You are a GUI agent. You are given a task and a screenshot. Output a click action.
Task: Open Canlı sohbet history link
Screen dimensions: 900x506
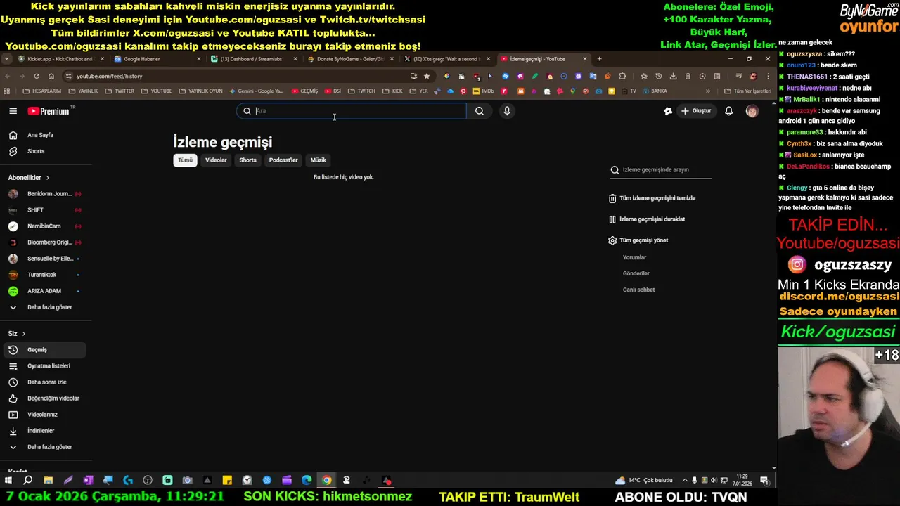point(638,290)
